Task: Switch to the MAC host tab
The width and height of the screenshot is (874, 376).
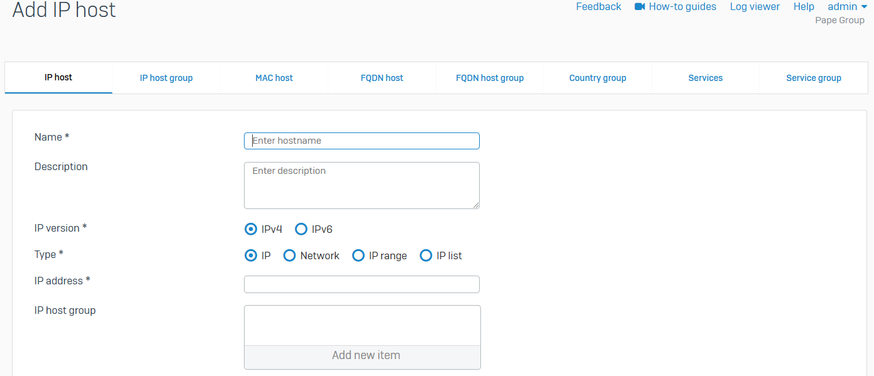Action: tap(274, 78)
